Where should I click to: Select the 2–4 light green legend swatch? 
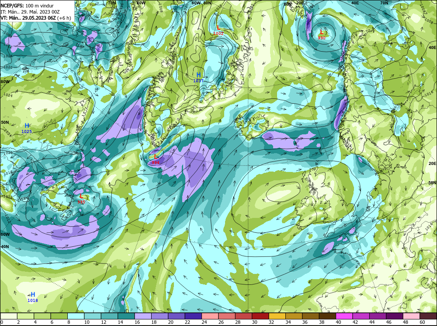pos(26,316)
